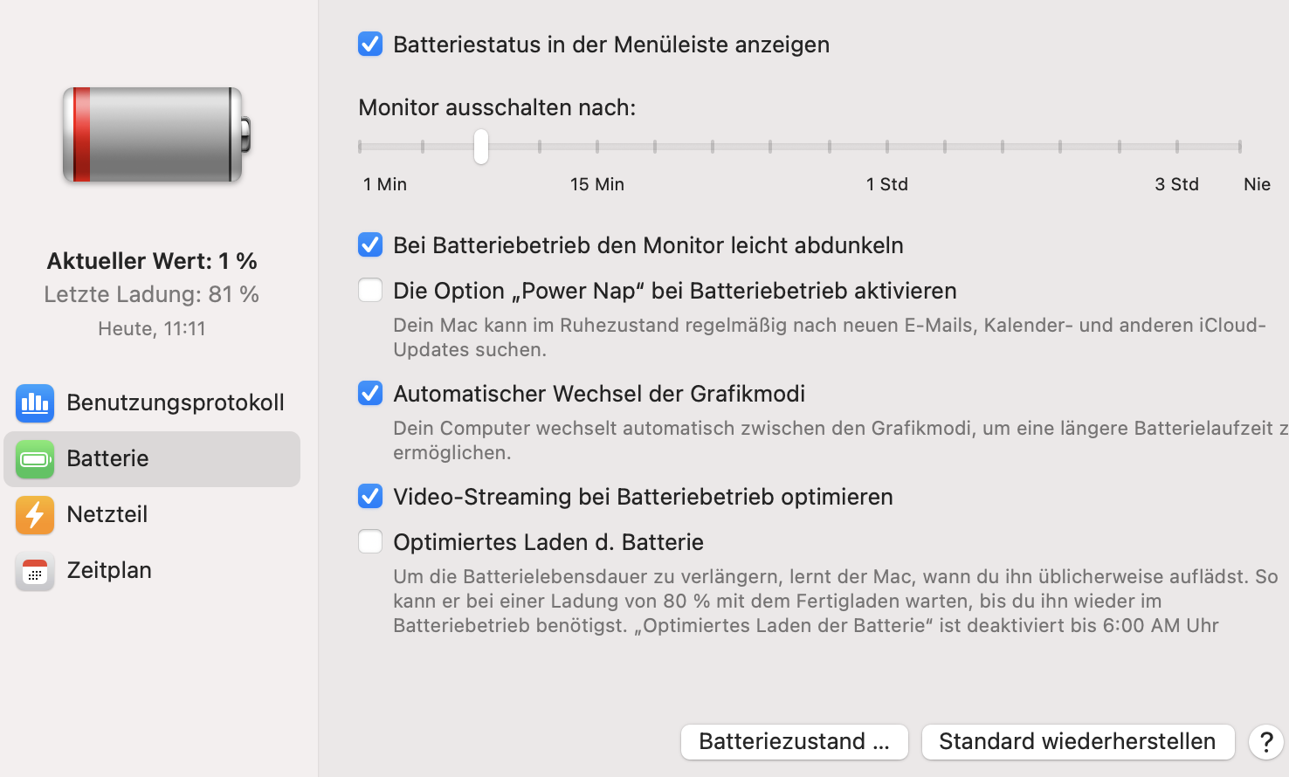The height and width of the screenshot is (777, 1289).
Task: Enable the Power Nap bei Batteriebetrieb option
Action: point(370,290)
